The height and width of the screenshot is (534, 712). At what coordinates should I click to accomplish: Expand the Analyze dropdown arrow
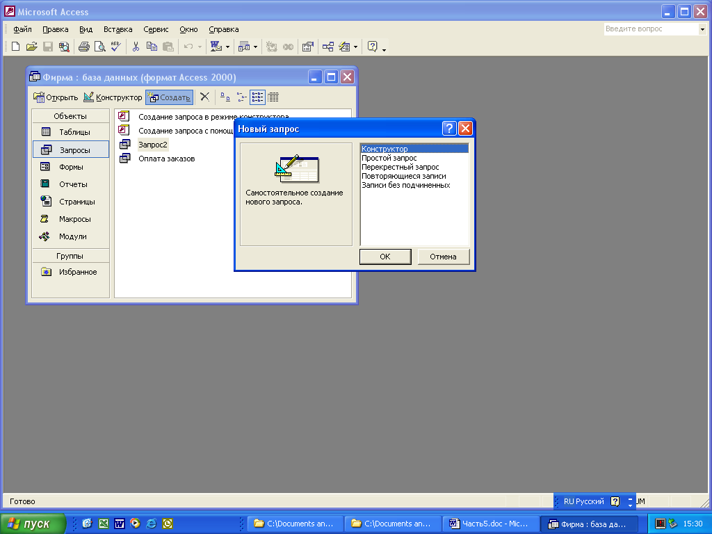(x=255, y=47)
